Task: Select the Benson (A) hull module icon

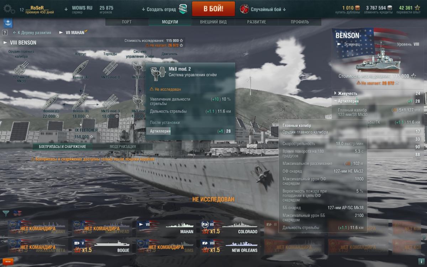Action: (81, 67)
